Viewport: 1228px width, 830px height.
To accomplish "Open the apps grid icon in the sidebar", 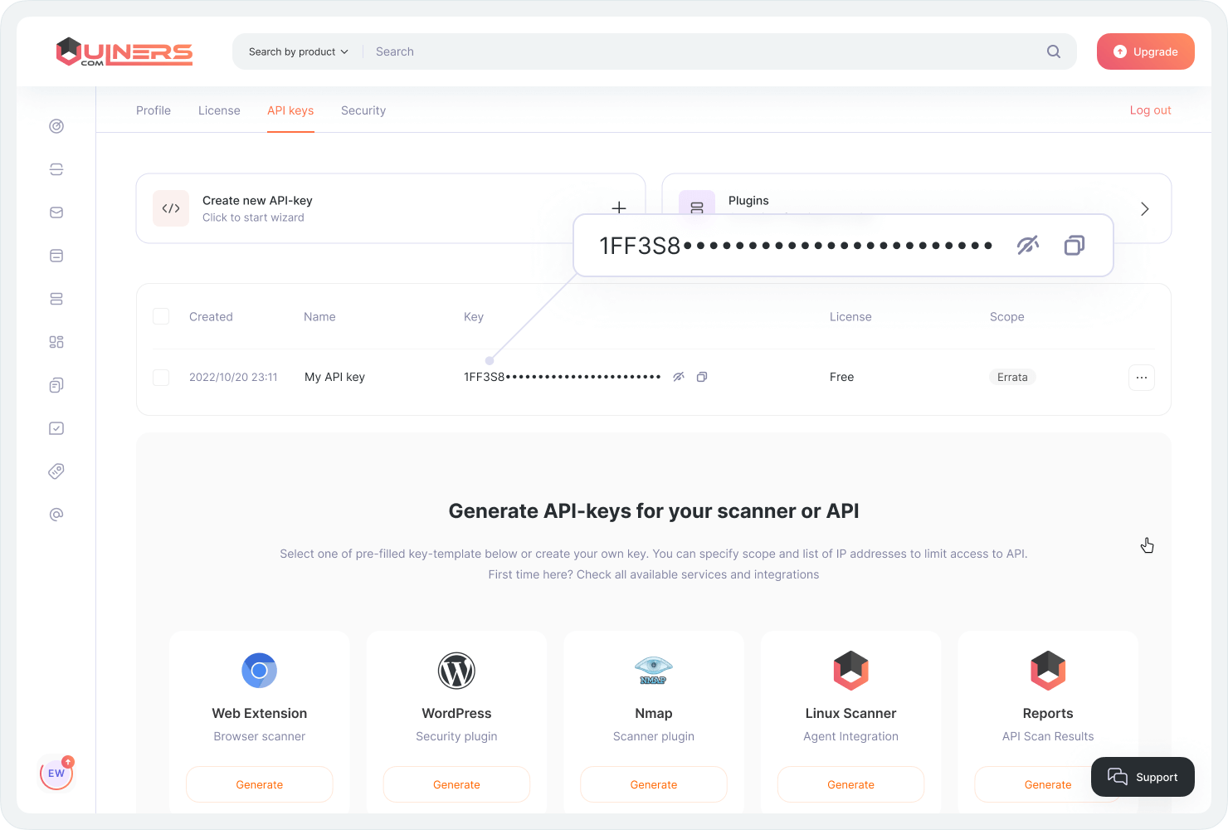I will coord(56,341).
